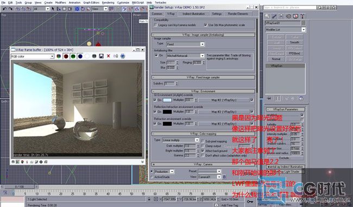Toggle Antialiasing filter On checkbox
The image size is (353, 207).
pyautogui.click(x=156, y=55)
